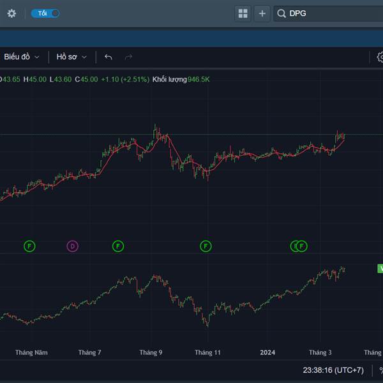Click the Tháng 7 time axis label
This screenshot has height=383, width=383.
pyautogui.click(x=89, y=352)
